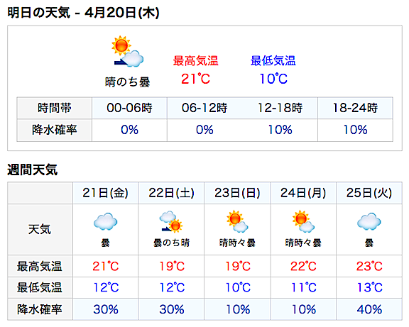Click the 18-24時 time slot header

(355, 108)
